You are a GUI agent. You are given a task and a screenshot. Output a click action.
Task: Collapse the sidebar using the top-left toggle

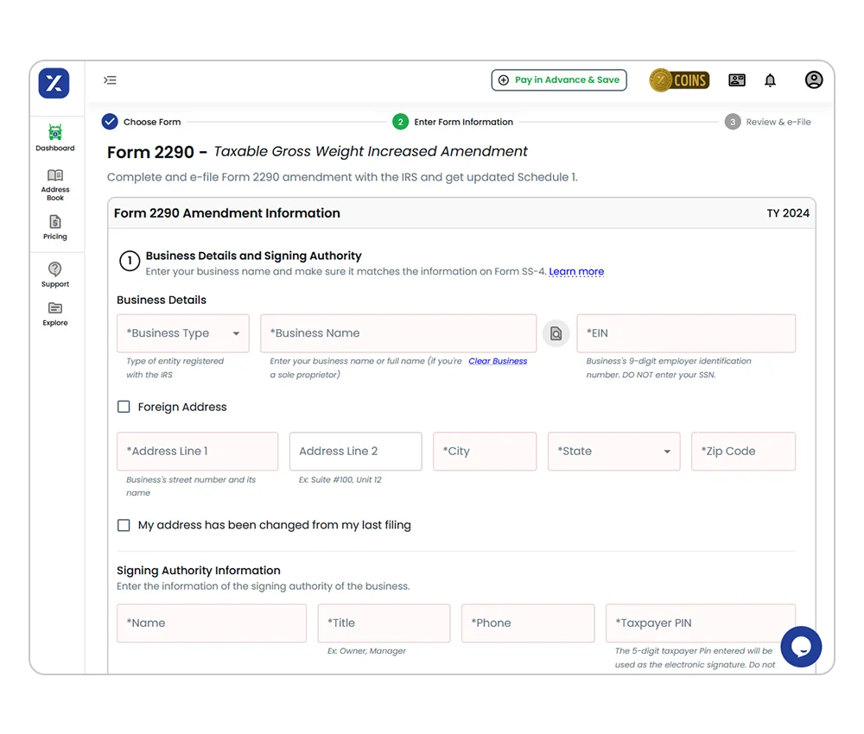pyautogui.click(x=110, y=79)
